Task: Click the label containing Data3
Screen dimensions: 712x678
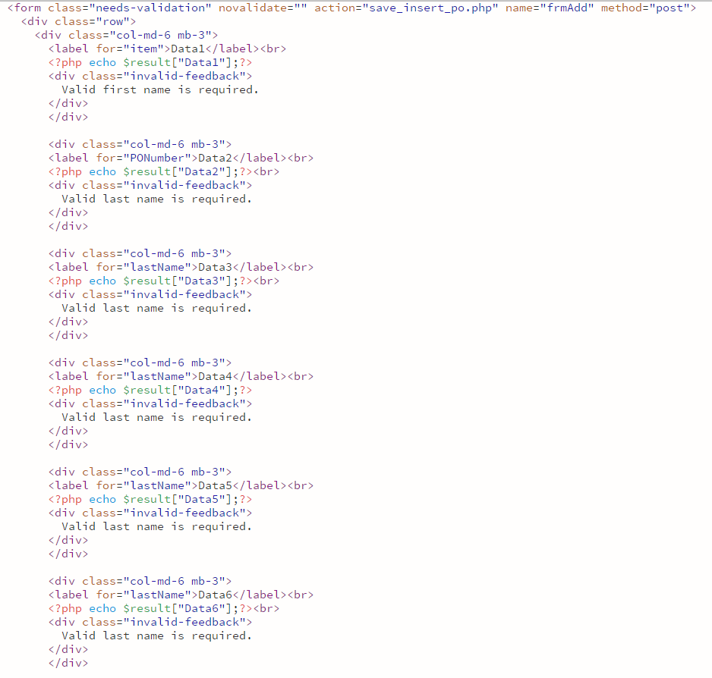Action: coord(181,267)
